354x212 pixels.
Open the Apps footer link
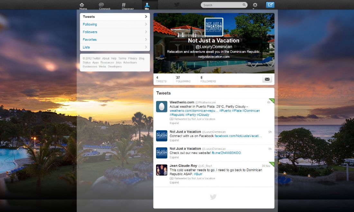click(95, 63)
